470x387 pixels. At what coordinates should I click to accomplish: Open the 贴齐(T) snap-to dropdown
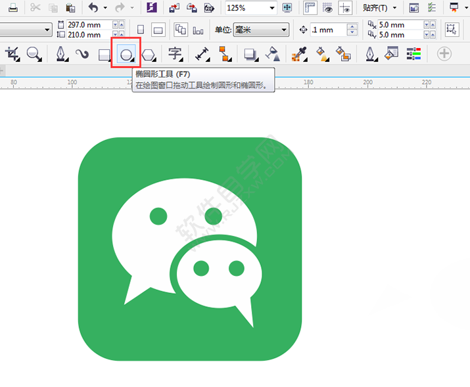tap(380, 8)
